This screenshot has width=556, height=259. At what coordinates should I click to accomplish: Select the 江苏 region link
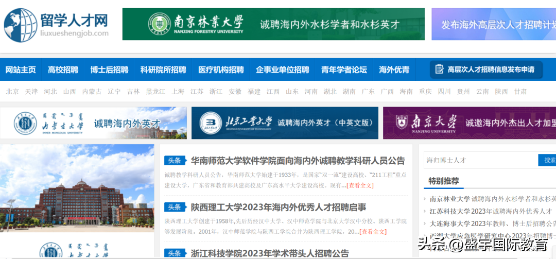(x=197, y=92)
